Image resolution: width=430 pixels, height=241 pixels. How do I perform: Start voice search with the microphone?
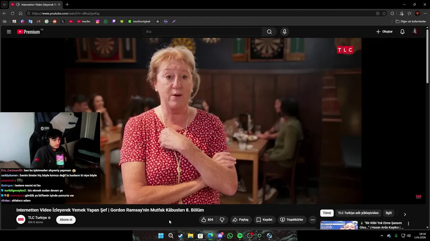point(285,32)
